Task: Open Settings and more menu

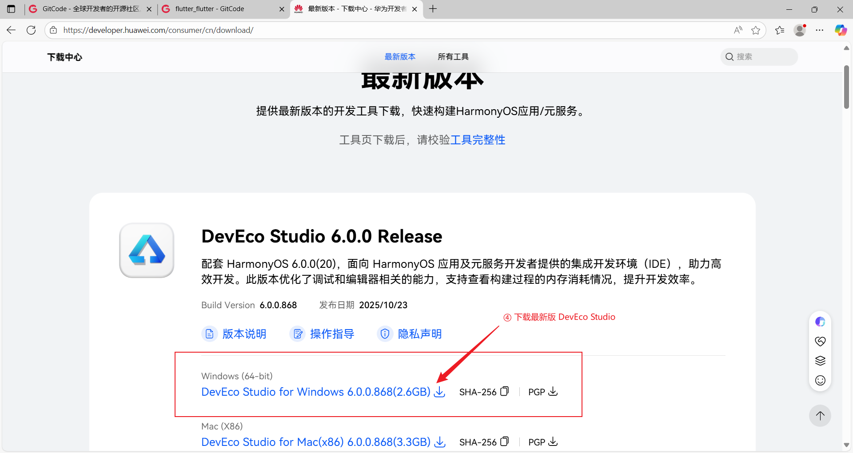Action: click(820, 30)
